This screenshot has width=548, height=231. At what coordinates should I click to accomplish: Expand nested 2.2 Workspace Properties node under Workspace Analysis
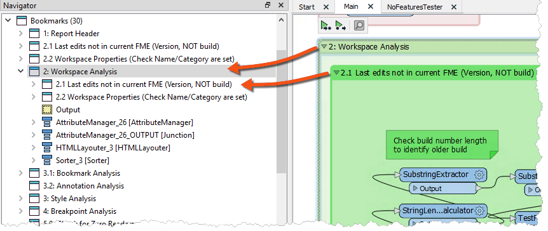point(34,97)
